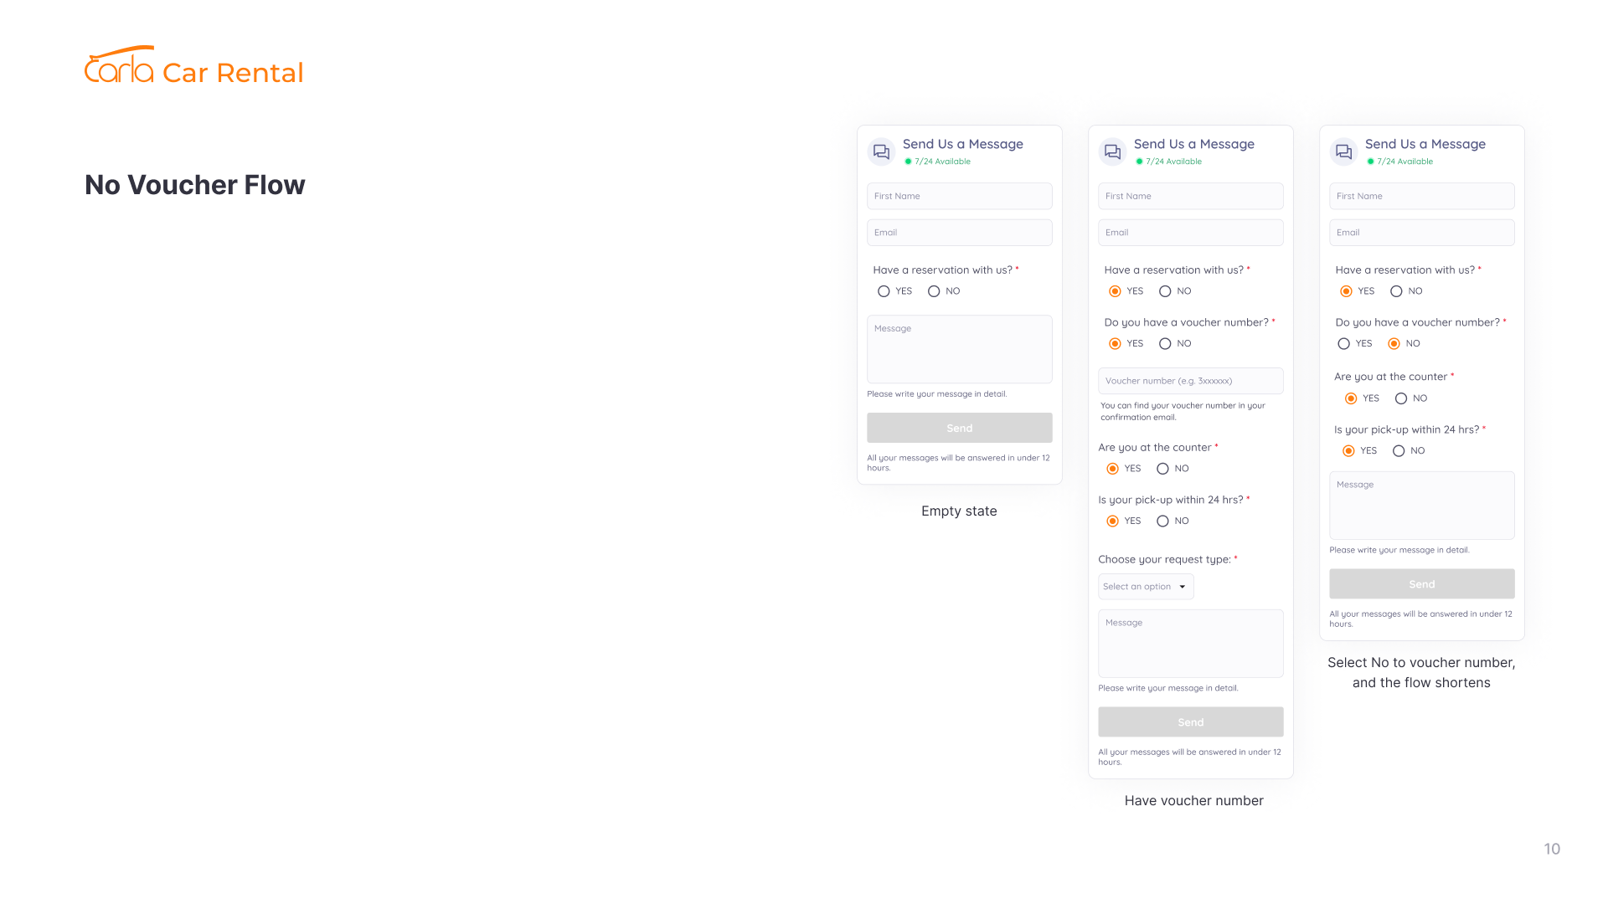1608x904 pixels.
Task: Click chat bubble icon in Have voucher form
Action: tap(1112, 152)
